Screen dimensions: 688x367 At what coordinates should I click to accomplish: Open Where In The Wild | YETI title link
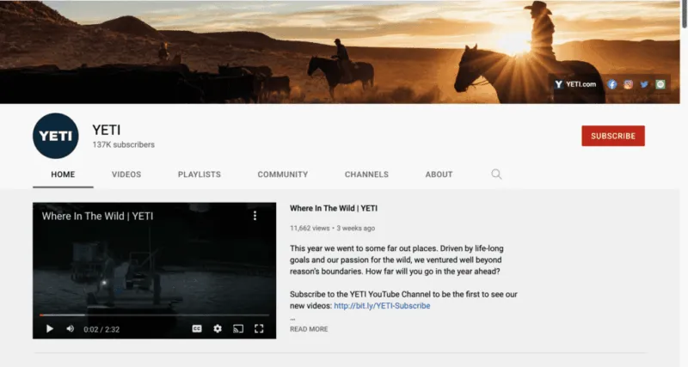point(334,208)
